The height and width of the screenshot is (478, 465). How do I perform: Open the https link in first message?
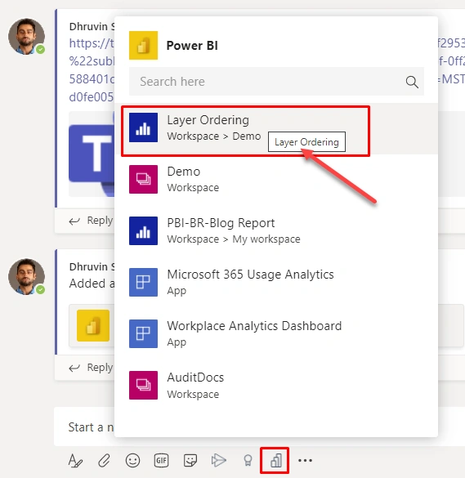(x=92, y=70)
